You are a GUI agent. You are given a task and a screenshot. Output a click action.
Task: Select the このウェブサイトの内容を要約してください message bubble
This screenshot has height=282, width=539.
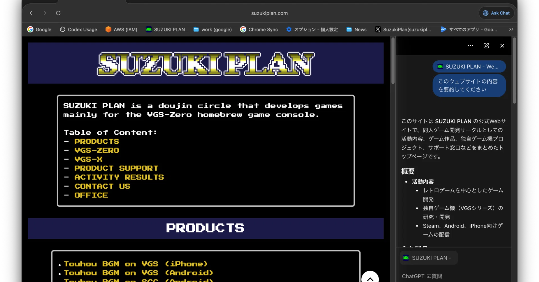pos(469,85)
